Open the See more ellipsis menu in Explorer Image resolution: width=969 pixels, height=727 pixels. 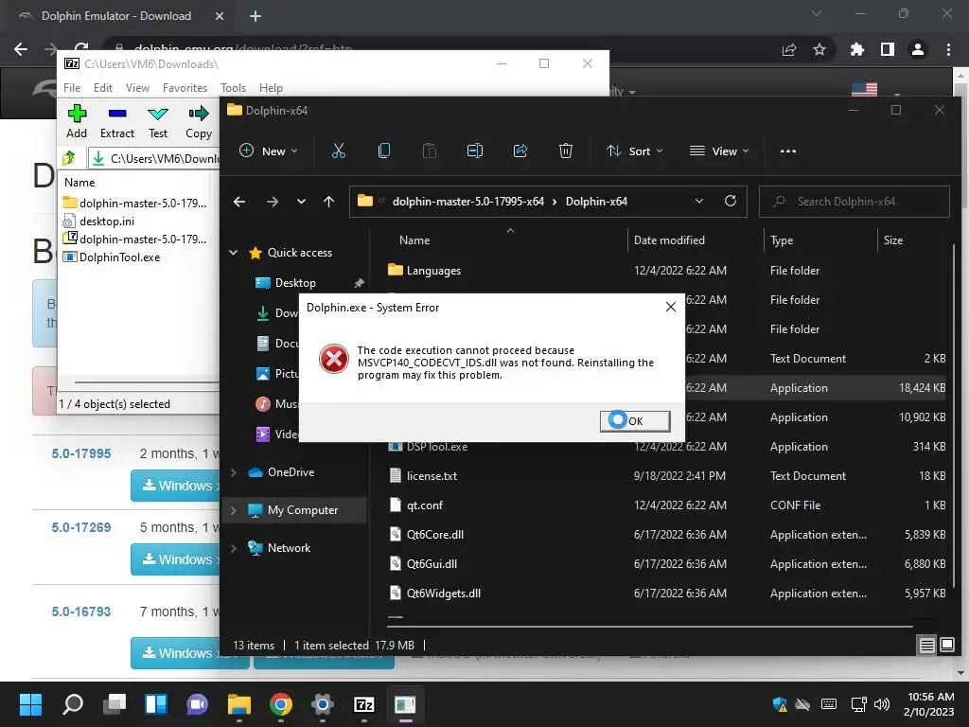(x=788, y=151)
